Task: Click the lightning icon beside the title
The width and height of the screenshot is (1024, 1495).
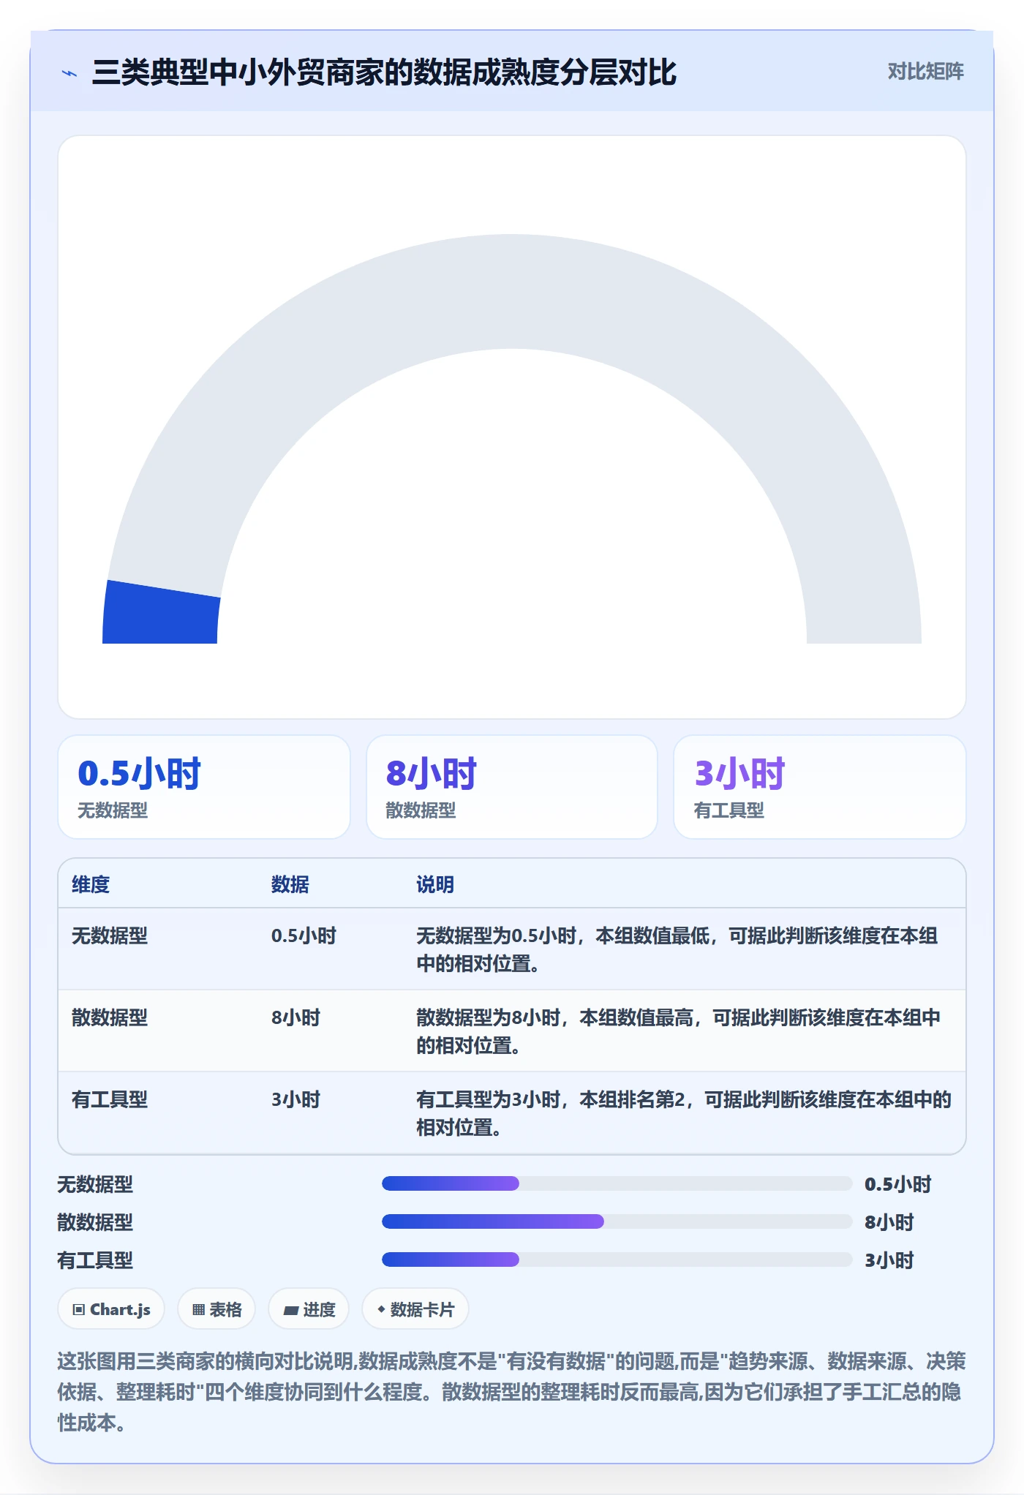Action: click(x=69, y=73)
